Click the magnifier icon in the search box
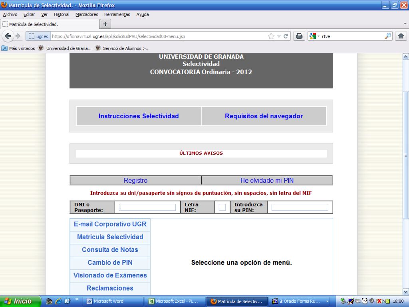Viewport: 409px width, 307px height. (388, 36)
